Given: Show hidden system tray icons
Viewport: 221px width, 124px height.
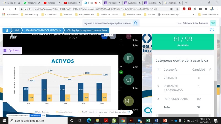Looking at the screenshot, I should click(x=172, y=121).
